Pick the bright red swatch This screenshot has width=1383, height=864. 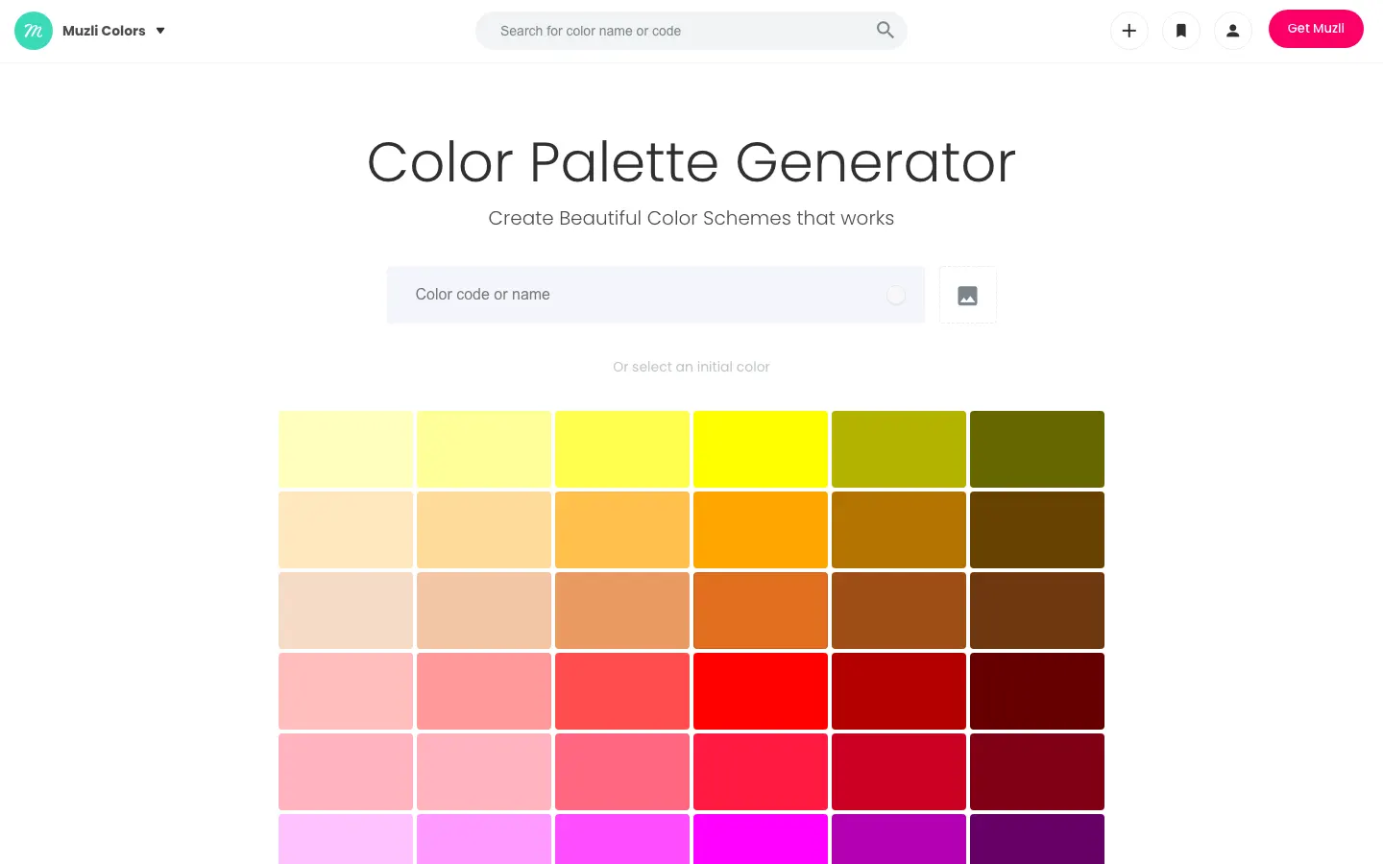[761, 691]
